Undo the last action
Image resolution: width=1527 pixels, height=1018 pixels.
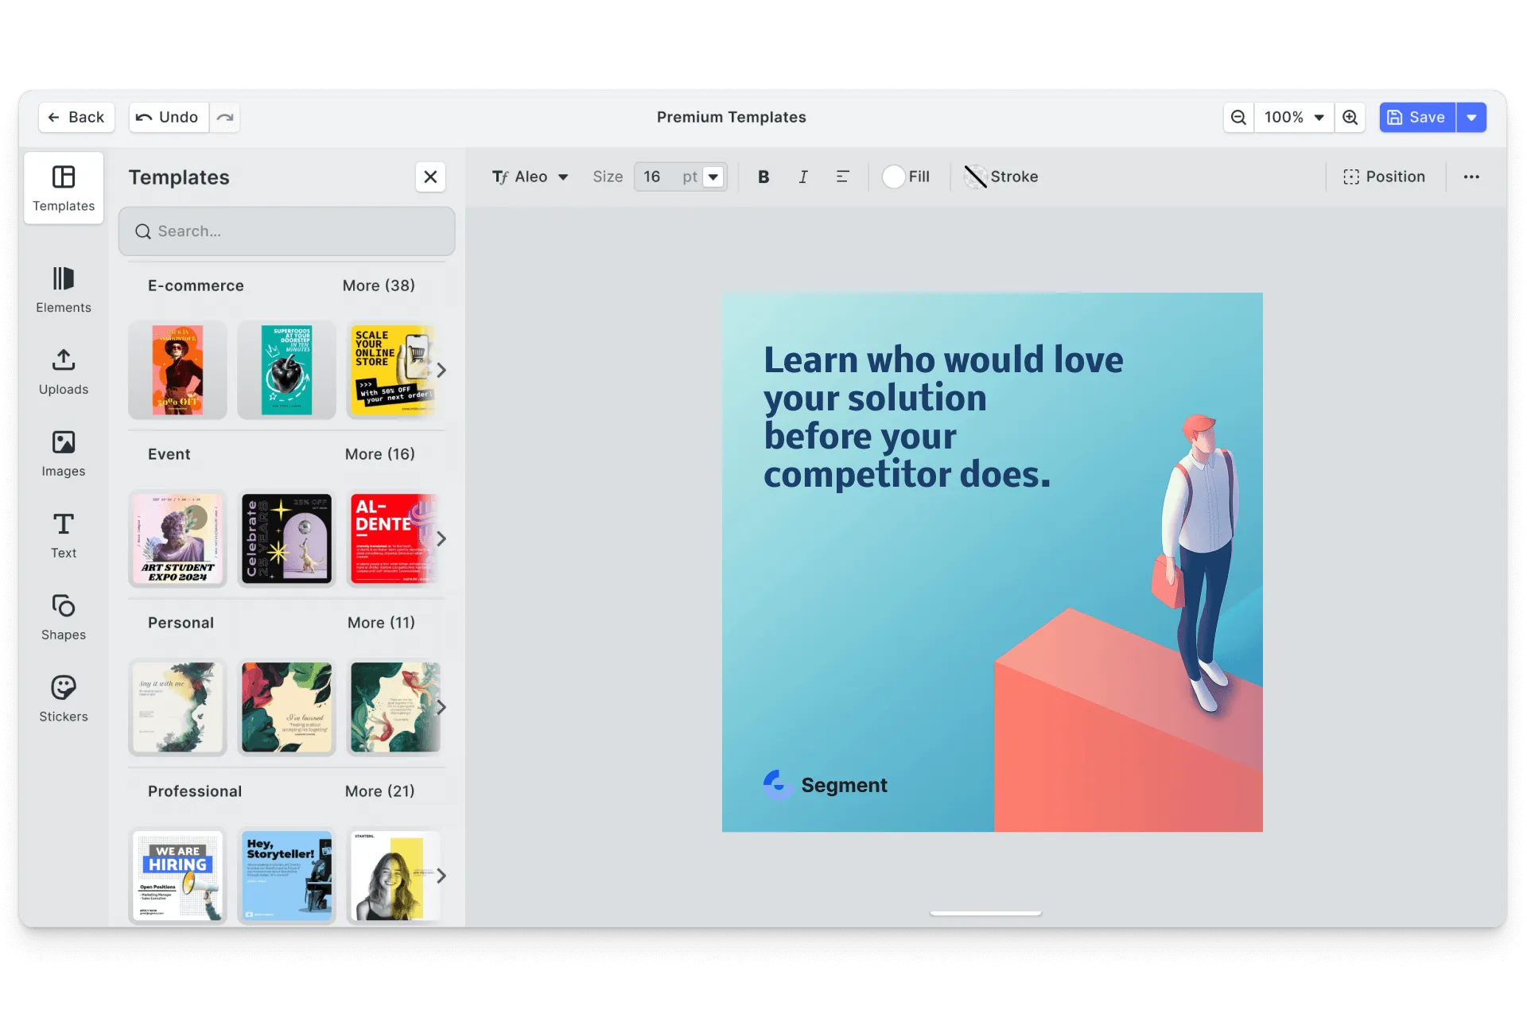169,117
